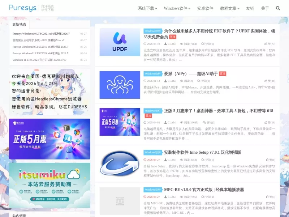The width and height of the screenshot is (289, 217).
Task: Click 阅读(4054) view count on Inno Setup article
Action: pos(188,160)
